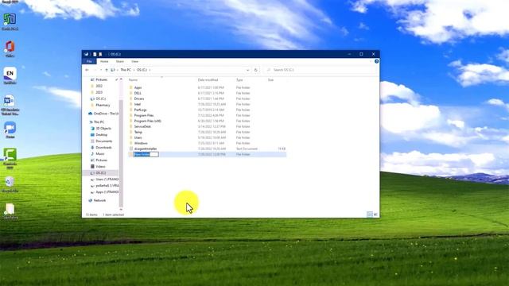The image size is (509, 286).
Task: Click the chevron after OS (C:) in the path
Action: click(150, 70)
